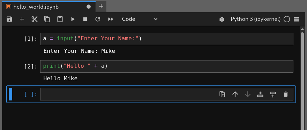The width and height of the screenshot is (307, 130).
Task: Move the active cell up
Action: (235, 94)
